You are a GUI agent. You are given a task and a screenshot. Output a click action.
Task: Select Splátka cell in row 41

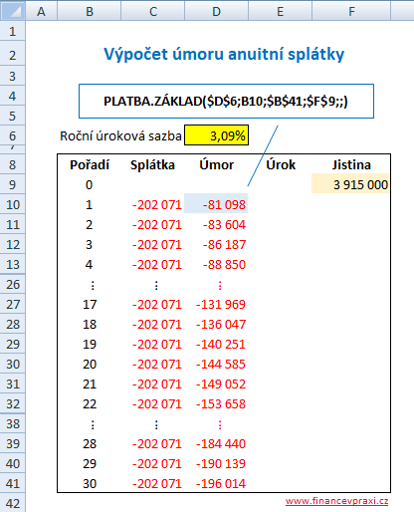coord(152,483)
